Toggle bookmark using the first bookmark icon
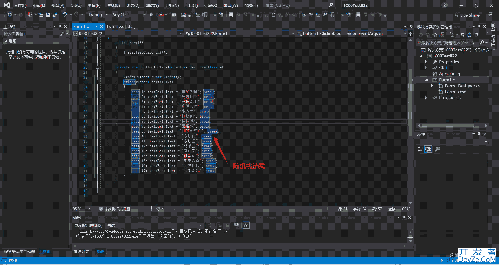Viewport: 499px width, 265px height. coord(231,15)
